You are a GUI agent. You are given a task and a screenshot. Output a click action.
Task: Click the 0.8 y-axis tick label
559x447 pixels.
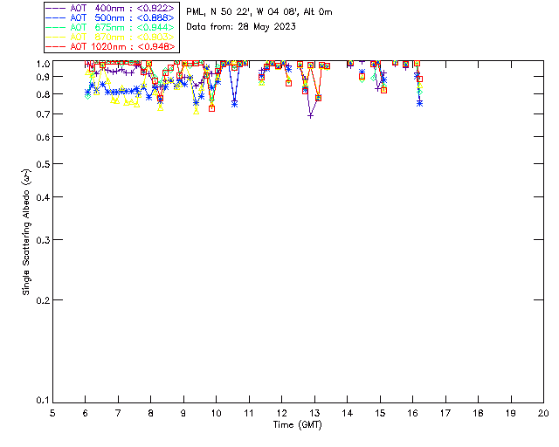click(43, 94)
